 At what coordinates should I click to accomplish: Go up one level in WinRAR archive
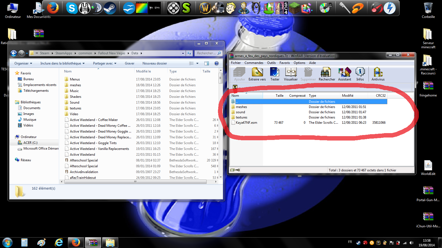pyautogui.click(x=235, y=87)
